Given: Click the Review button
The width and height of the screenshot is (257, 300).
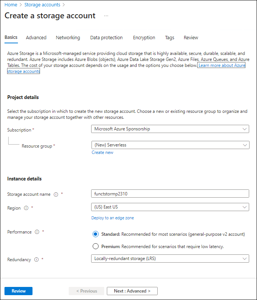Looking at the screenshot, I should [18, 291].
